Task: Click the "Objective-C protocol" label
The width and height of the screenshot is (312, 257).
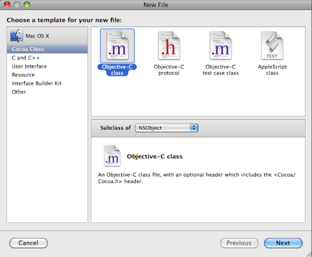Action: 169,70
